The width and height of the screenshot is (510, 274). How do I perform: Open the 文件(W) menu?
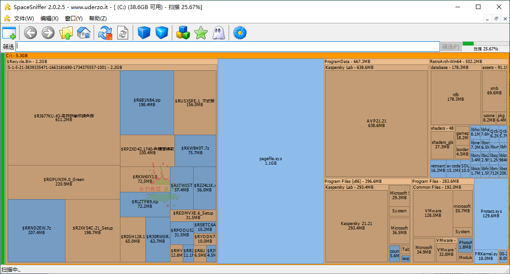[x=24, y=19]
